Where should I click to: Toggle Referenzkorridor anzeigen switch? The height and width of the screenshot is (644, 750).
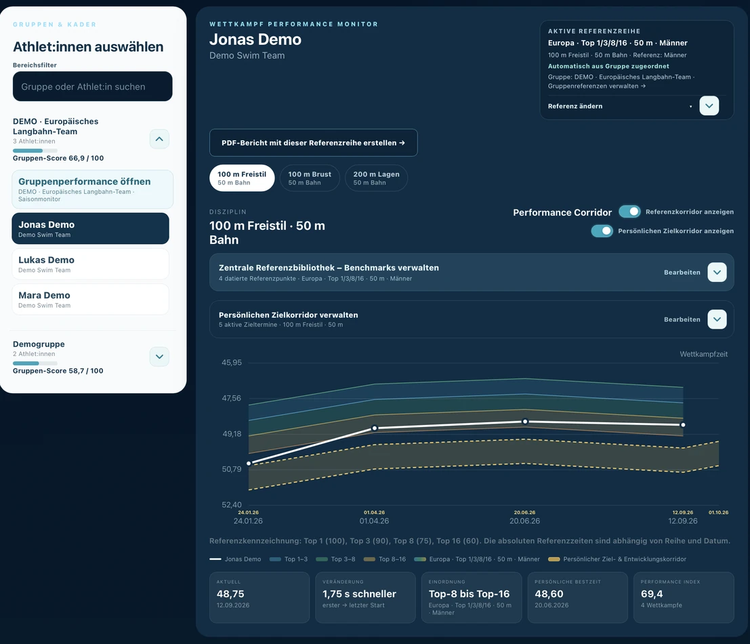pyautogui.click(x=629, y=212)
